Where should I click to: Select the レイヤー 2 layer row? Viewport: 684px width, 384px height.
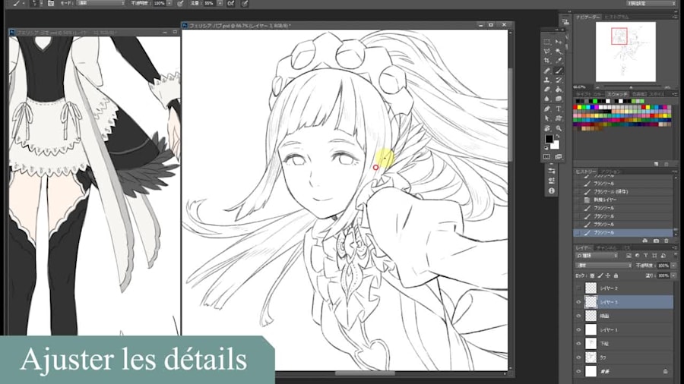pyautogui.click(x=624, y=288)
